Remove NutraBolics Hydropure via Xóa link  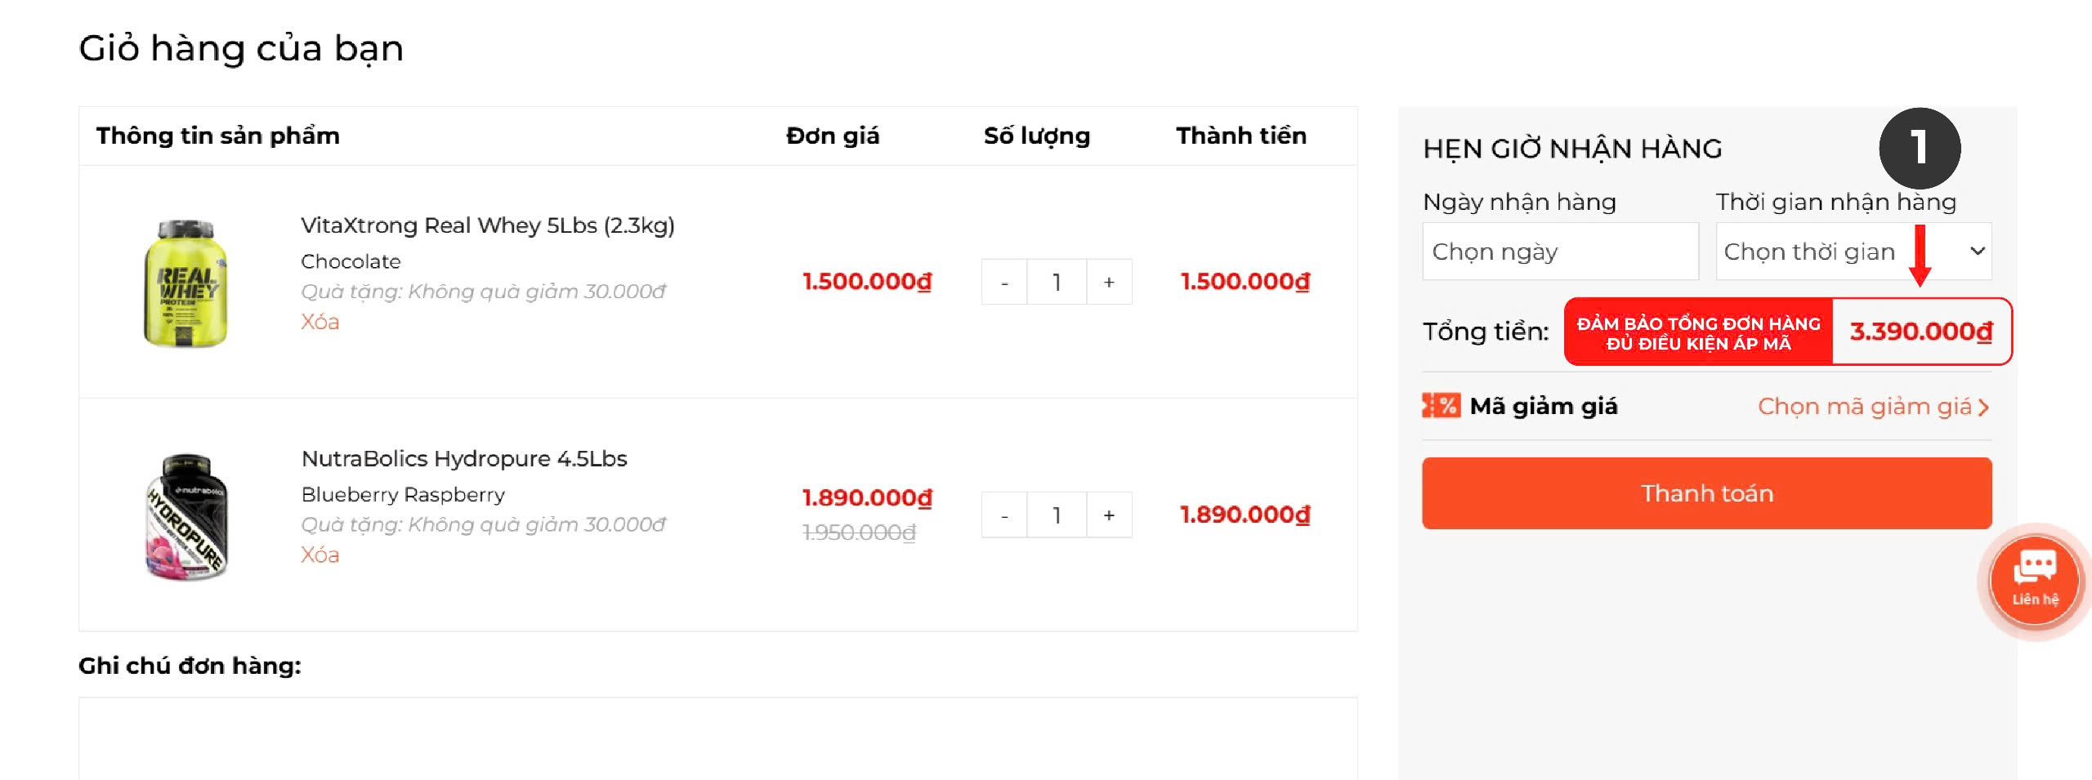coord(320,555)
